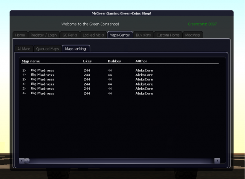Switch to Custom Horns tab
The height and width of the screenshot is (179, 245).
(x=168, y=35)
